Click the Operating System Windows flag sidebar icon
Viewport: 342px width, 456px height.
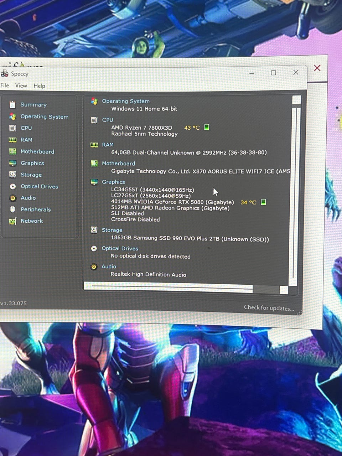(x=12, y=116)
